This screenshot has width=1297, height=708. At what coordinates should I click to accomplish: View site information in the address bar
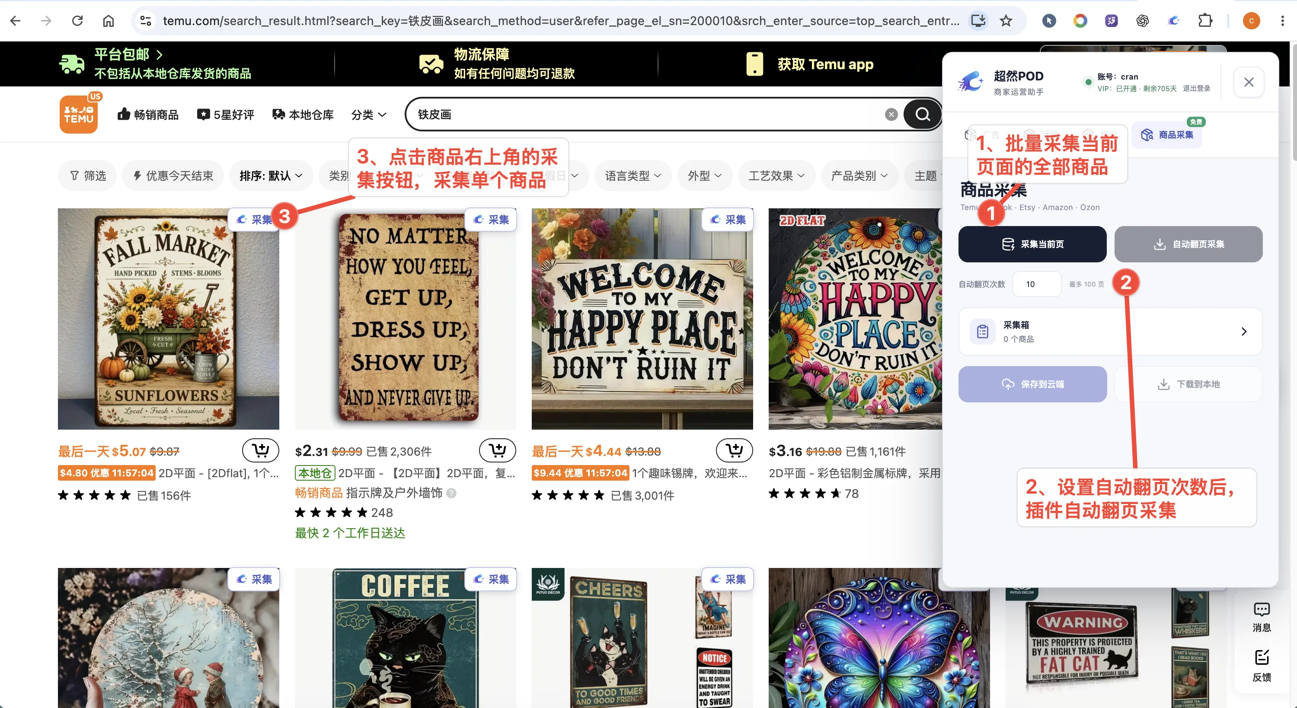146,21
